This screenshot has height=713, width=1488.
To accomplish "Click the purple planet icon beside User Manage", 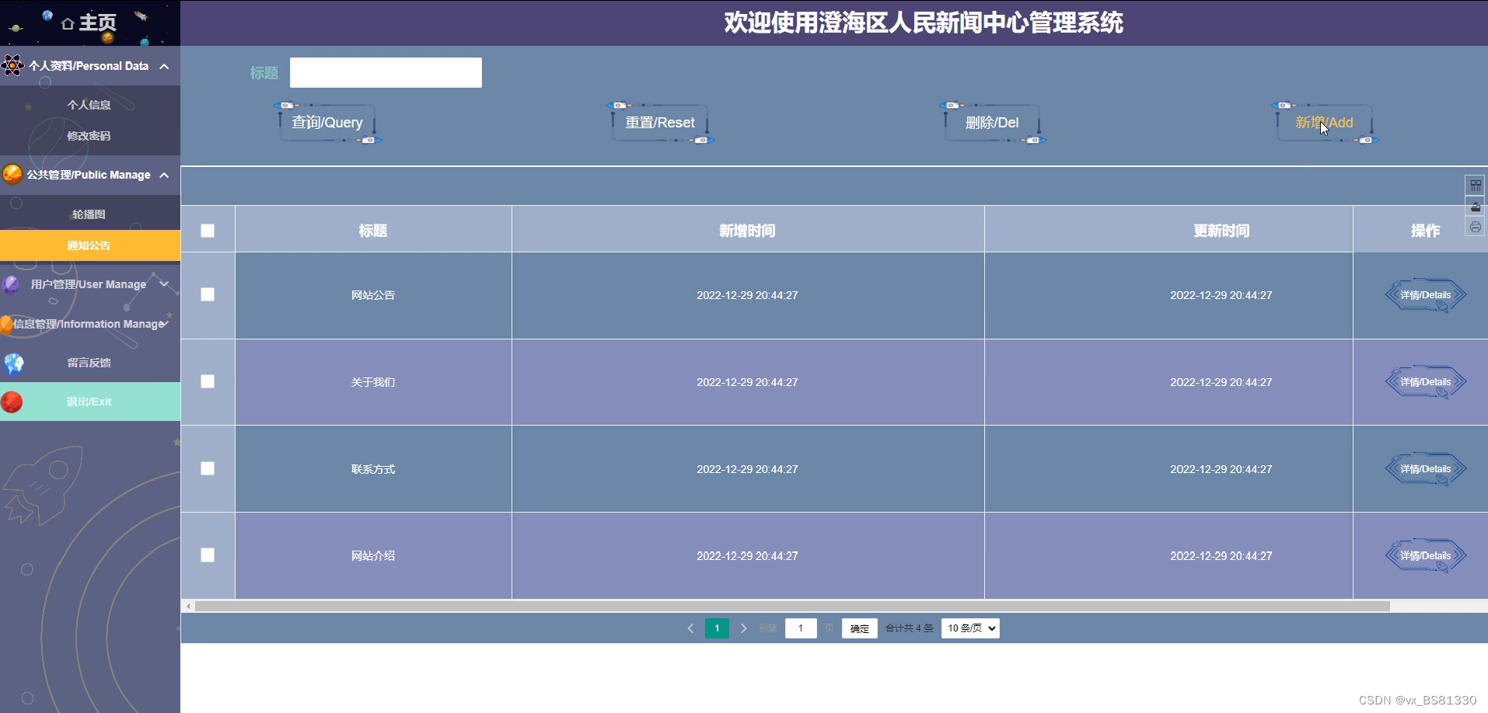I will tap(11, 284).
